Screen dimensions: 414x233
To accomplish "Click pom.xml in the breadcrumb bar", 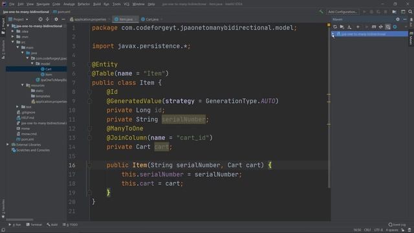I will tap(62, 12).
